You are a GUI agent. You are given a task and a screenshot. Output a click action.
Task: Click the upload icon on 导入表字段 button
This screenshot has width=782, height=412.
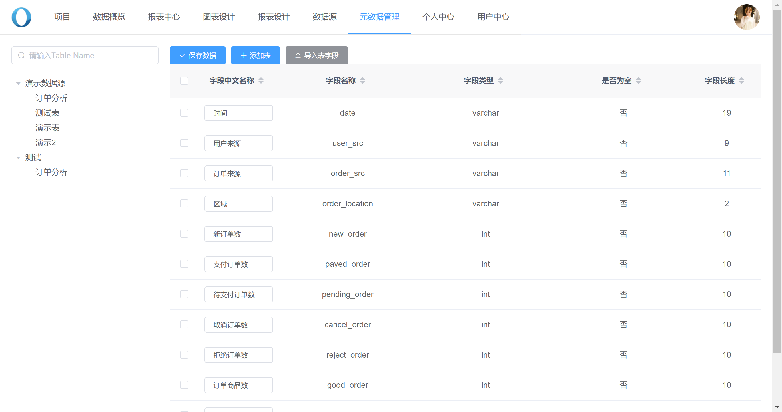tap(298, 55)
